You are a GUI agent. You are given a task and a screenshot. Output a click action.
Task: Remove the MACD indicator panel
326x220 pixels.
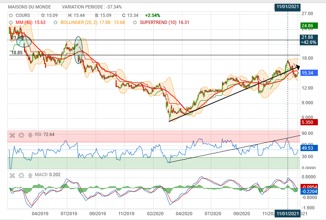pos(12,174)
